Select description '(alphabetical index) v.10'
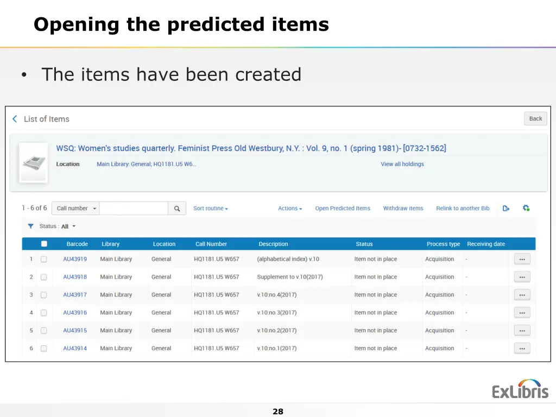Image resolution: width=556 pixels, height=417 pixels. click(x=288, y=259)
